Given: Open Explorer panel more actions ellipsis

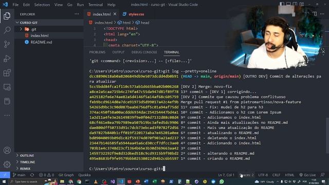Looking at the screenshot, I should coord(77,14).
